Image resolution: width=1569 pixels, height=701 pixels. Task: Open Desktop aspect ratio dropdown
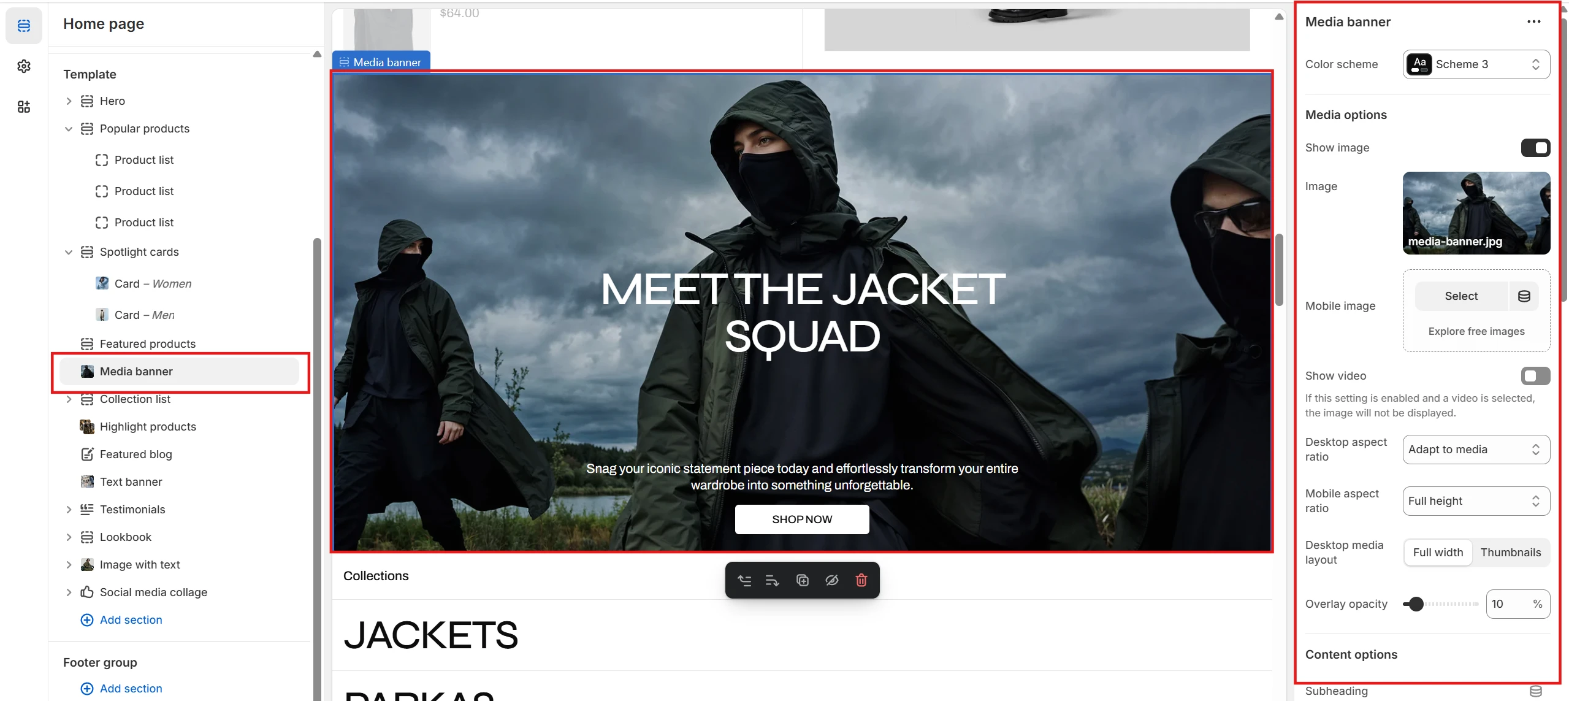tap(1476, 450)
